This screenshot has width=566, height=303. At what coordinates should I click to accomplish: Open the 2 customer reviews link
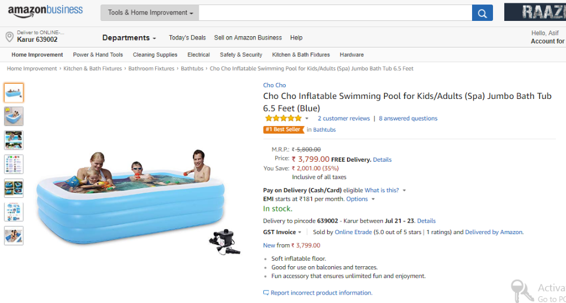pos(344,119)
